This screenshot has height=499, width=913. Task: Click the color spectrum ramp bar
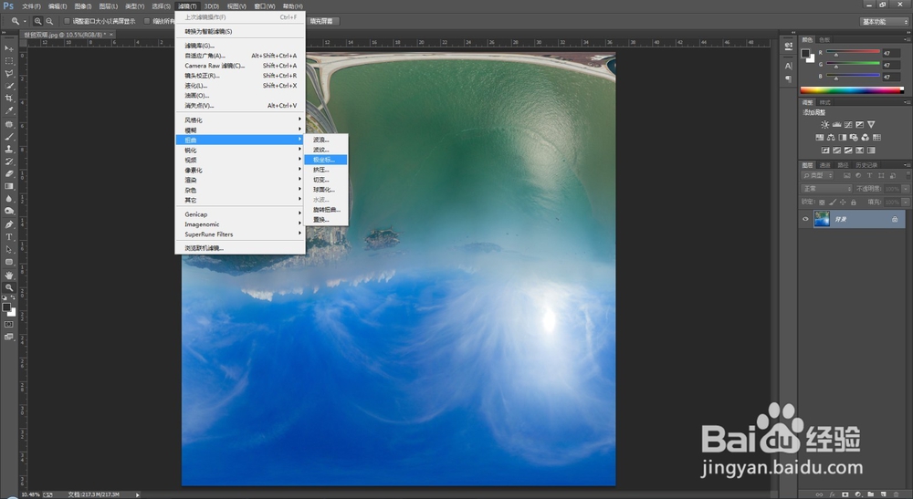coord(852,90)
